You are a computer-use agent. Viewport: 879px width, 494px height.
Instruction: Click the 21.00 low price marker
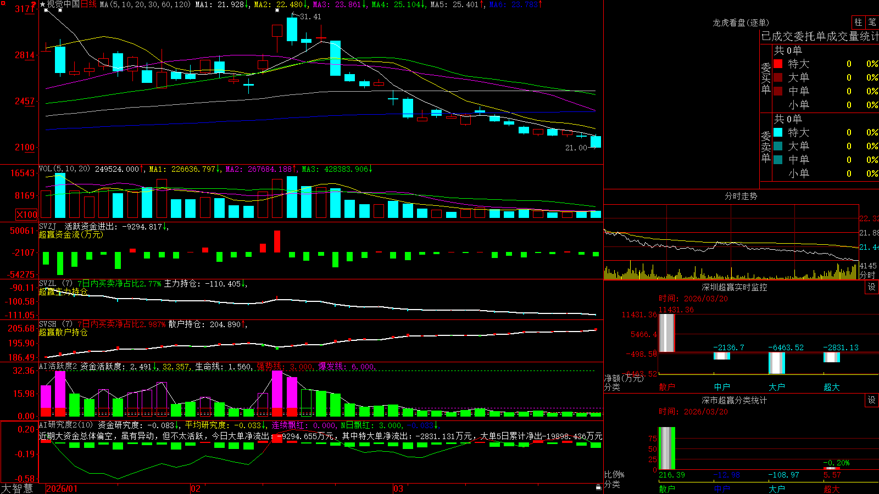click(576, 148)
